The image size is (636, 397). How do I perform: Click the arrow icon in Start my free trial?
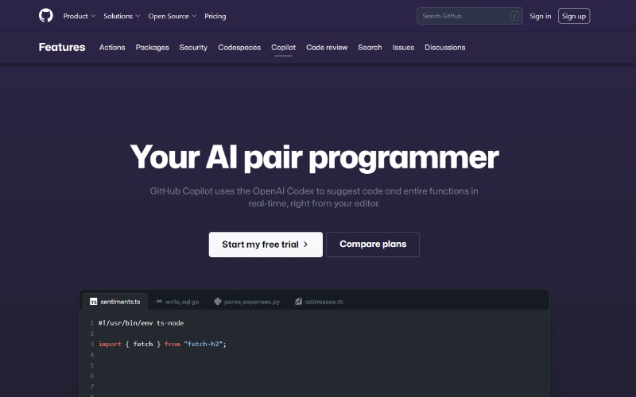[x=305, y=245]
